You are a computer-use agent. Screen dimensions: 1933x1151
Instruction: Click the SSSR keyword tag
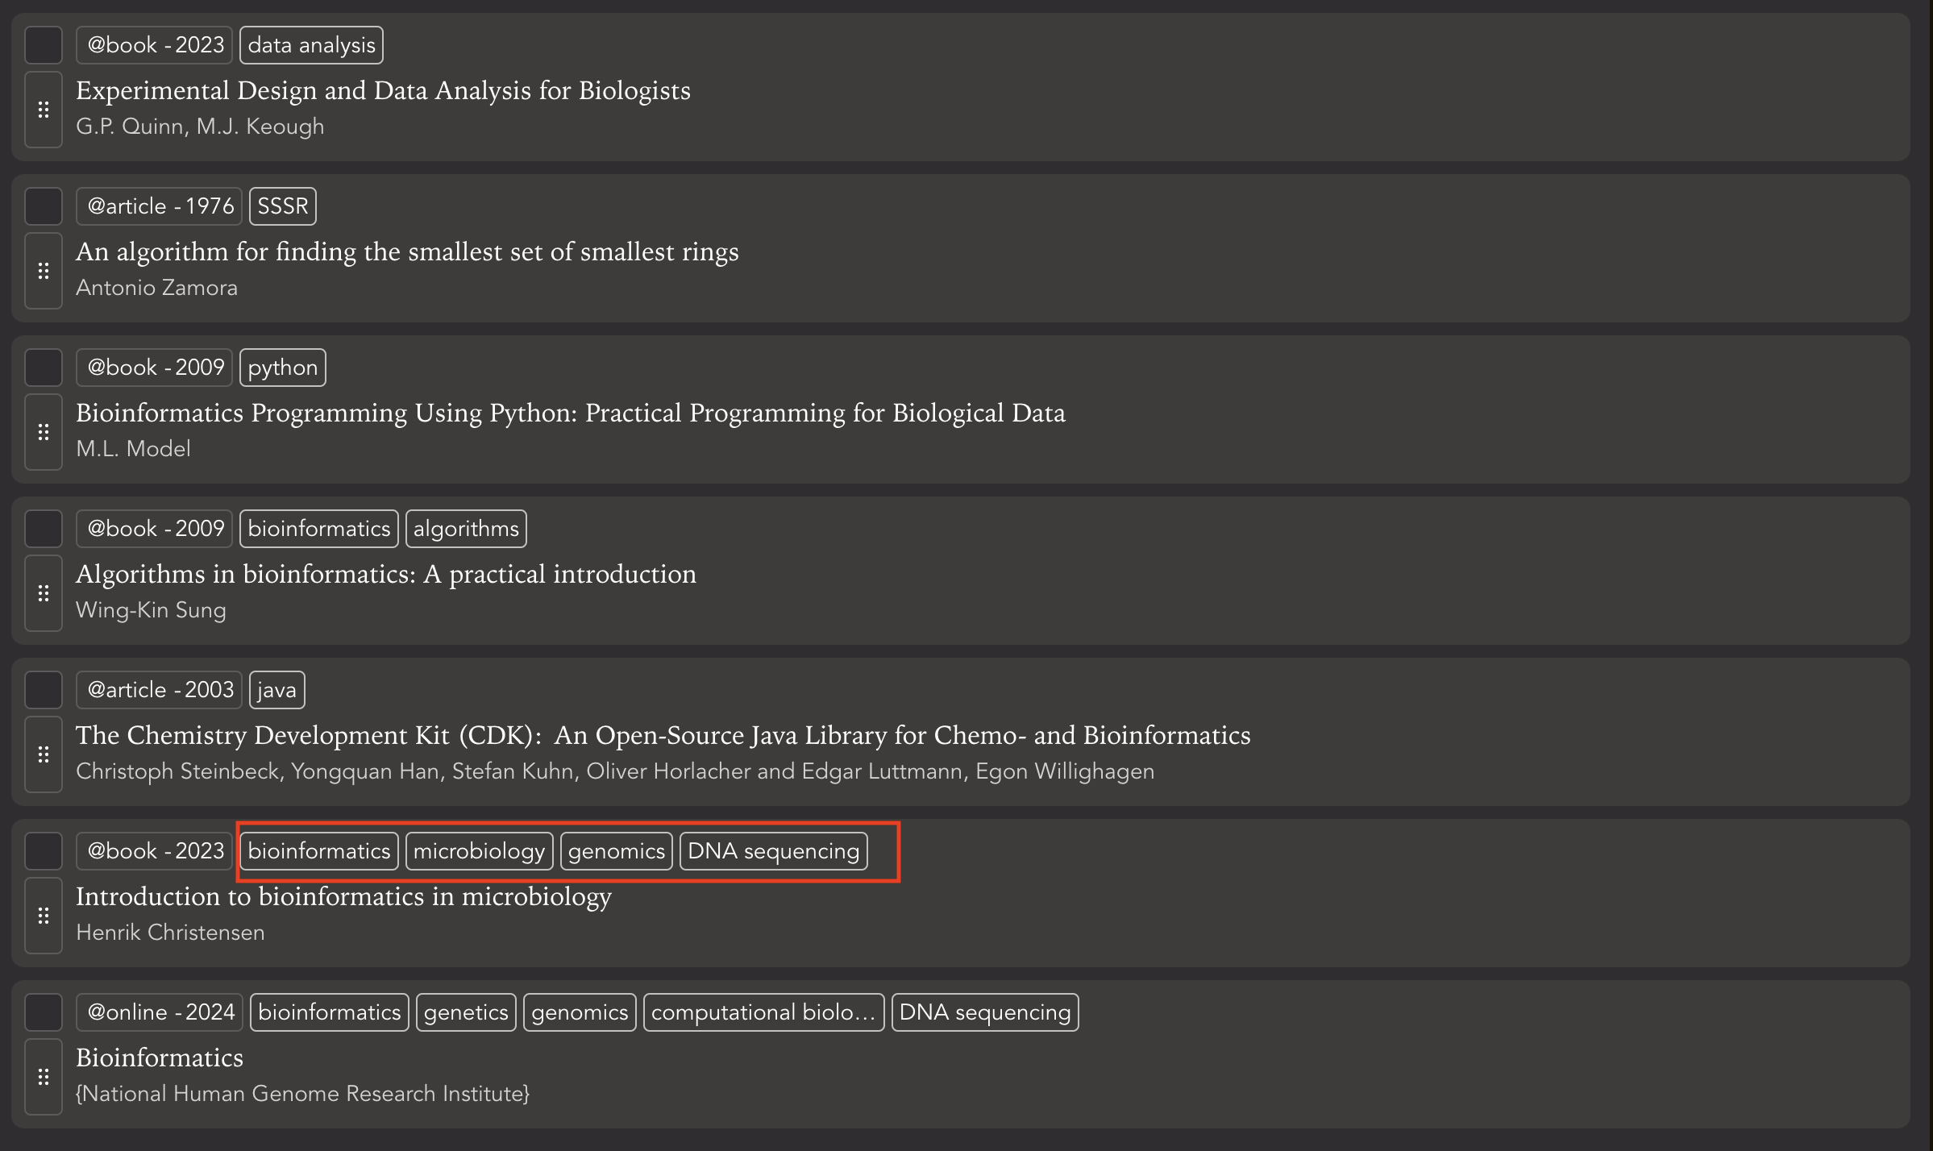coord(282,206)
